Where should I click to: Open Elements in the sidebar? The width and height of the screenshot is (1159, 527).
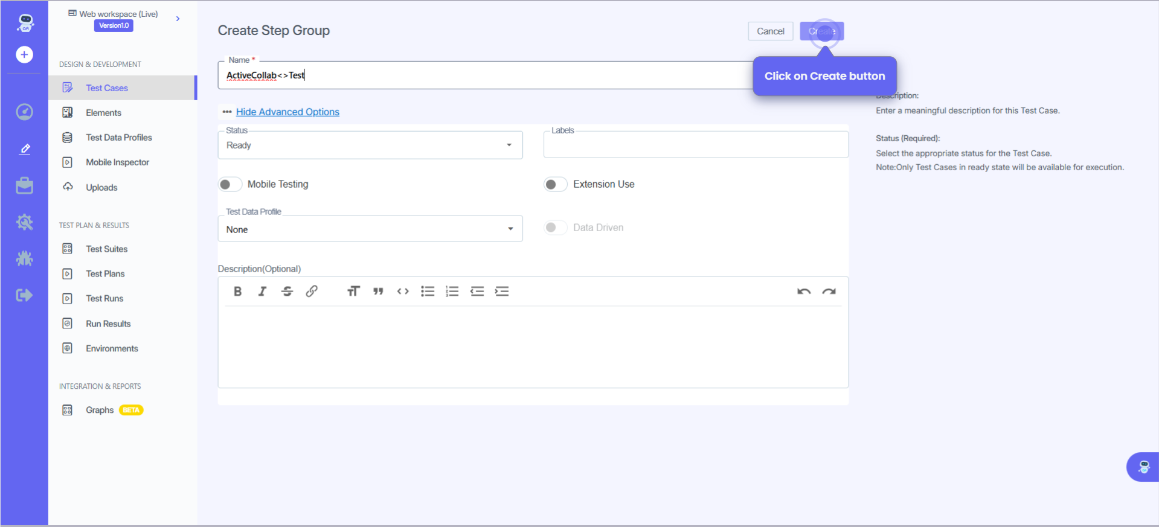[x=103, y=113]
